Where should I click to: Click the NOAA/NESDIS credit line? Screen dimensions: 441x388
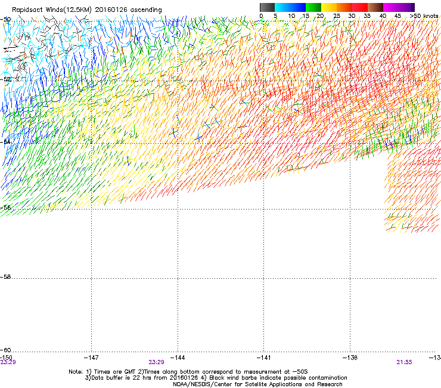(x=257, y=384)
